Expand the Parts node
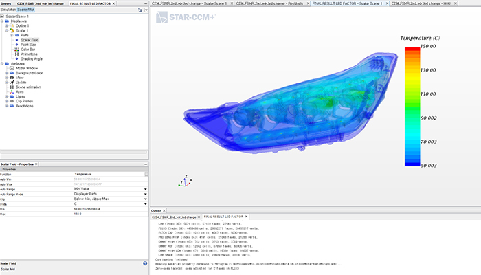Screen dimensions: 481x275 pyautogui.click(x=12, y=35)
